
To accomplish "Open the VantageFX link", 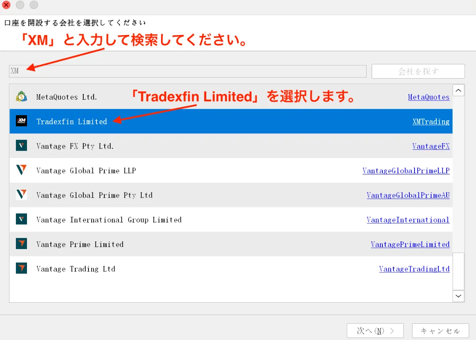I will tap(431, 146).
